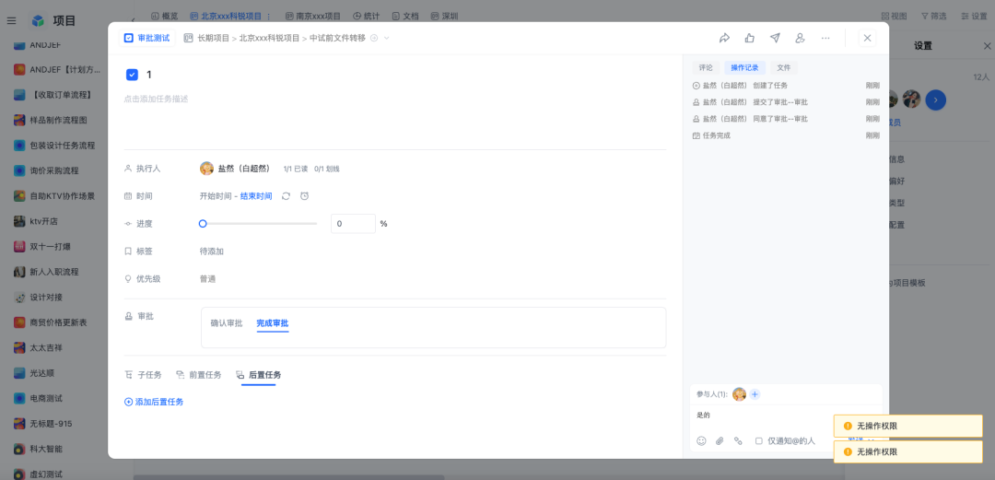Click the 结束时间 link
Image resolution: width=995 pixels, height=480 pixels.
(x=256, y=196)
